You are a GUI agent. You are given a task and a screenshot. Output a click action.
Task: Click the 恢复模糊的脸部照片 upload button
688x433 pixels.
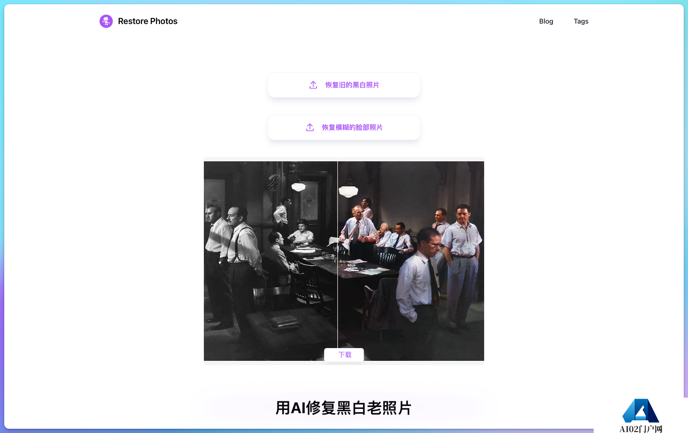click(344, 127)
